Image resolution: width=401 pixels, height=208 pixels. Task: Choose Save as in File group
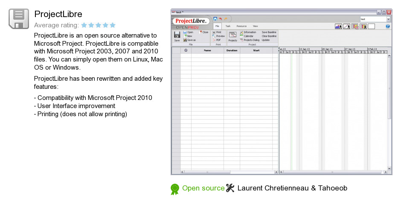189,40
